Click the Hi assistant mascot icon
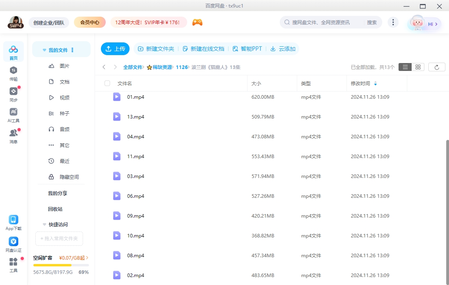449x285 pixels. [417, 23]
